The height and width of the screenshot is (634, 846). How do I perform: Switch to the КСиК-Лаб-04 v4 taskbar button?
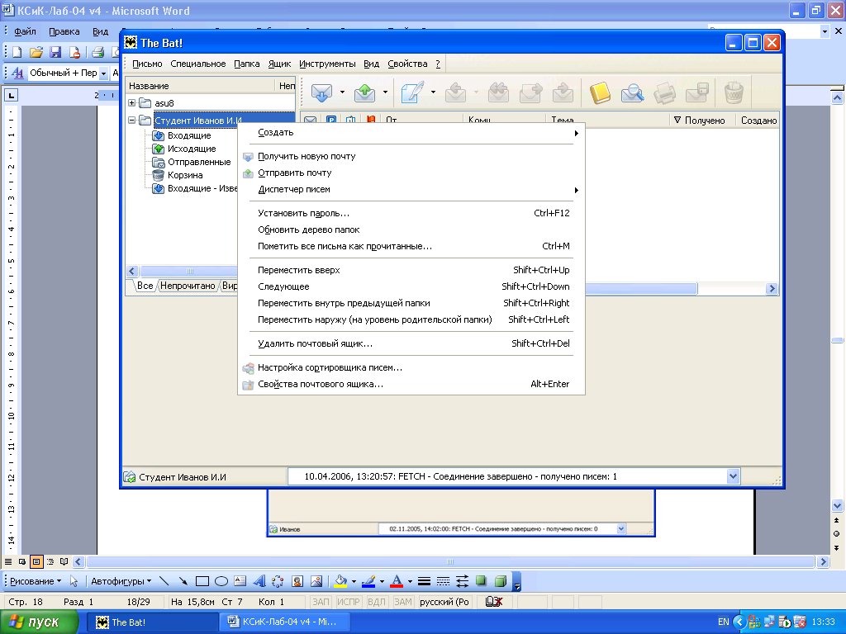pyautogui.click(x=285, y=622)
